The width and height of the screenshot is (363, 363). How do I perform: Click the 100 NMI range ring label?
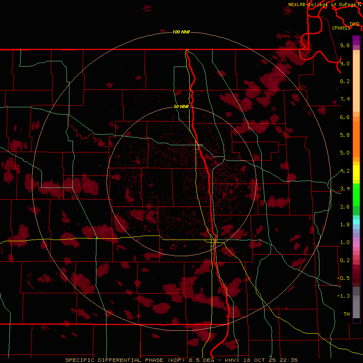[181, 32]
